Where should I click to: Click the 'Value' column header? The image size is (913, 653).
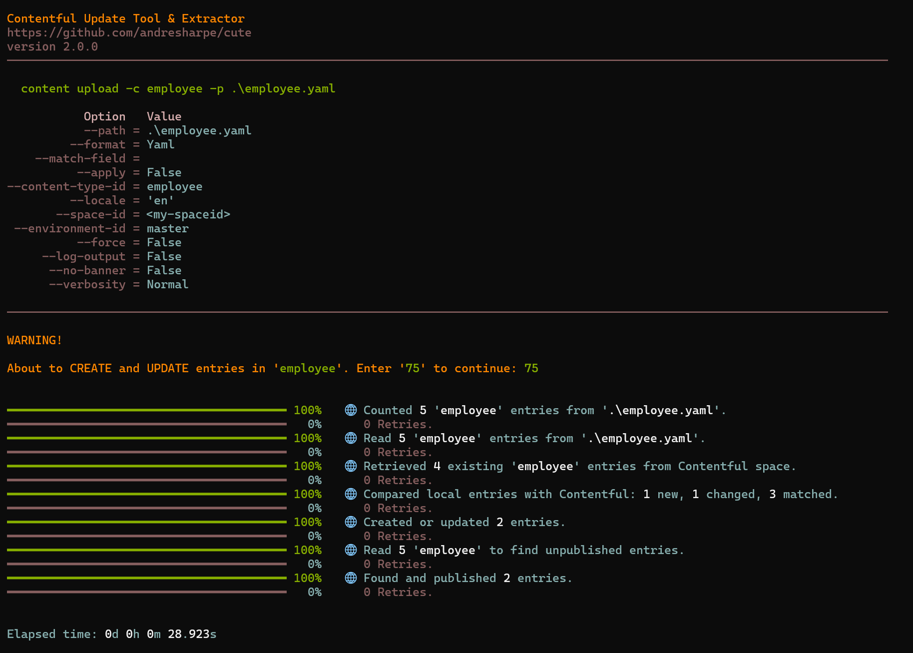click(x=164, y=116)
